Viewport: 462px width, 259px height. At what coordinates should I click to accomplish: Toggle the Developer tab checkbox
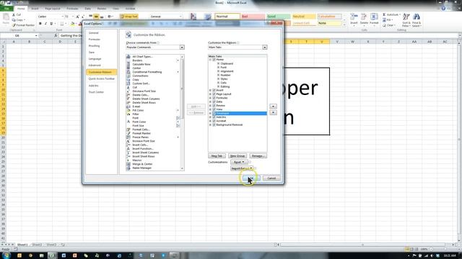(214, 113)
